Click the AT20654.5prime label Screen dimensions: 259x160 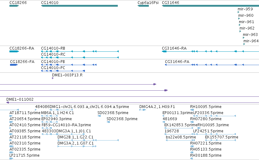point(25,119)
